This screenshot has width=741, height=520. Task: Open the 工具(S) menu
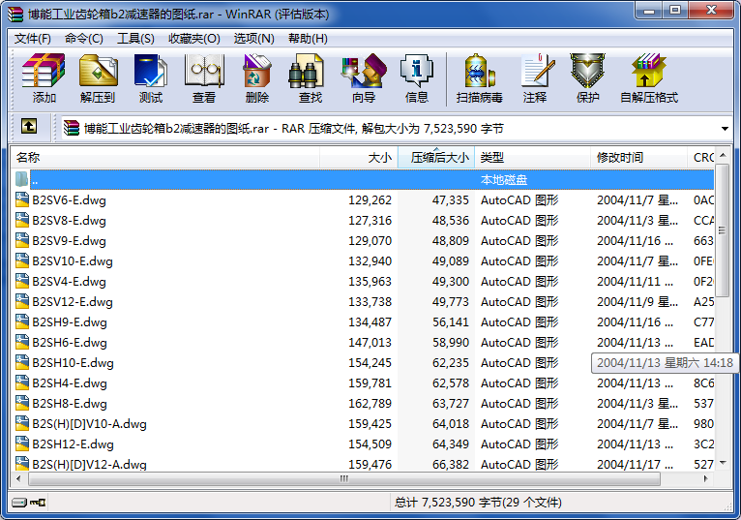[x=135, y=39]
